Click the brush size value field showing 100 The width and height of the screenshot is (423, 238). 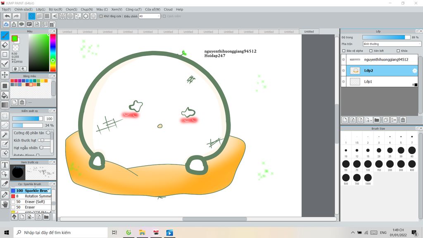click(x=49, y=119)
